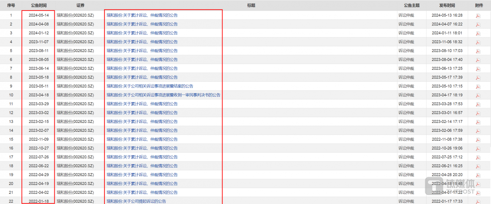This screenshot has height=204, width=491.
Task: Click the 标题 column header
Action: [x=251, y=5]
